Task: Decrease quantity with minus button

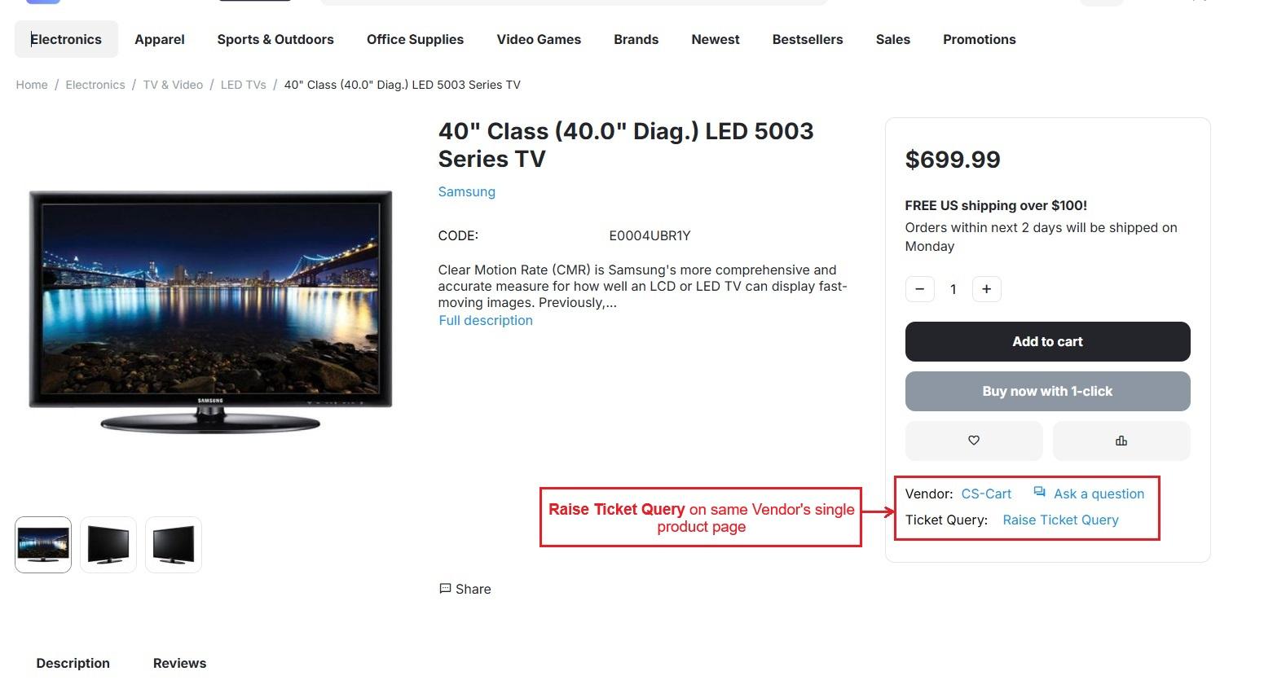Action: click(919, 289)
